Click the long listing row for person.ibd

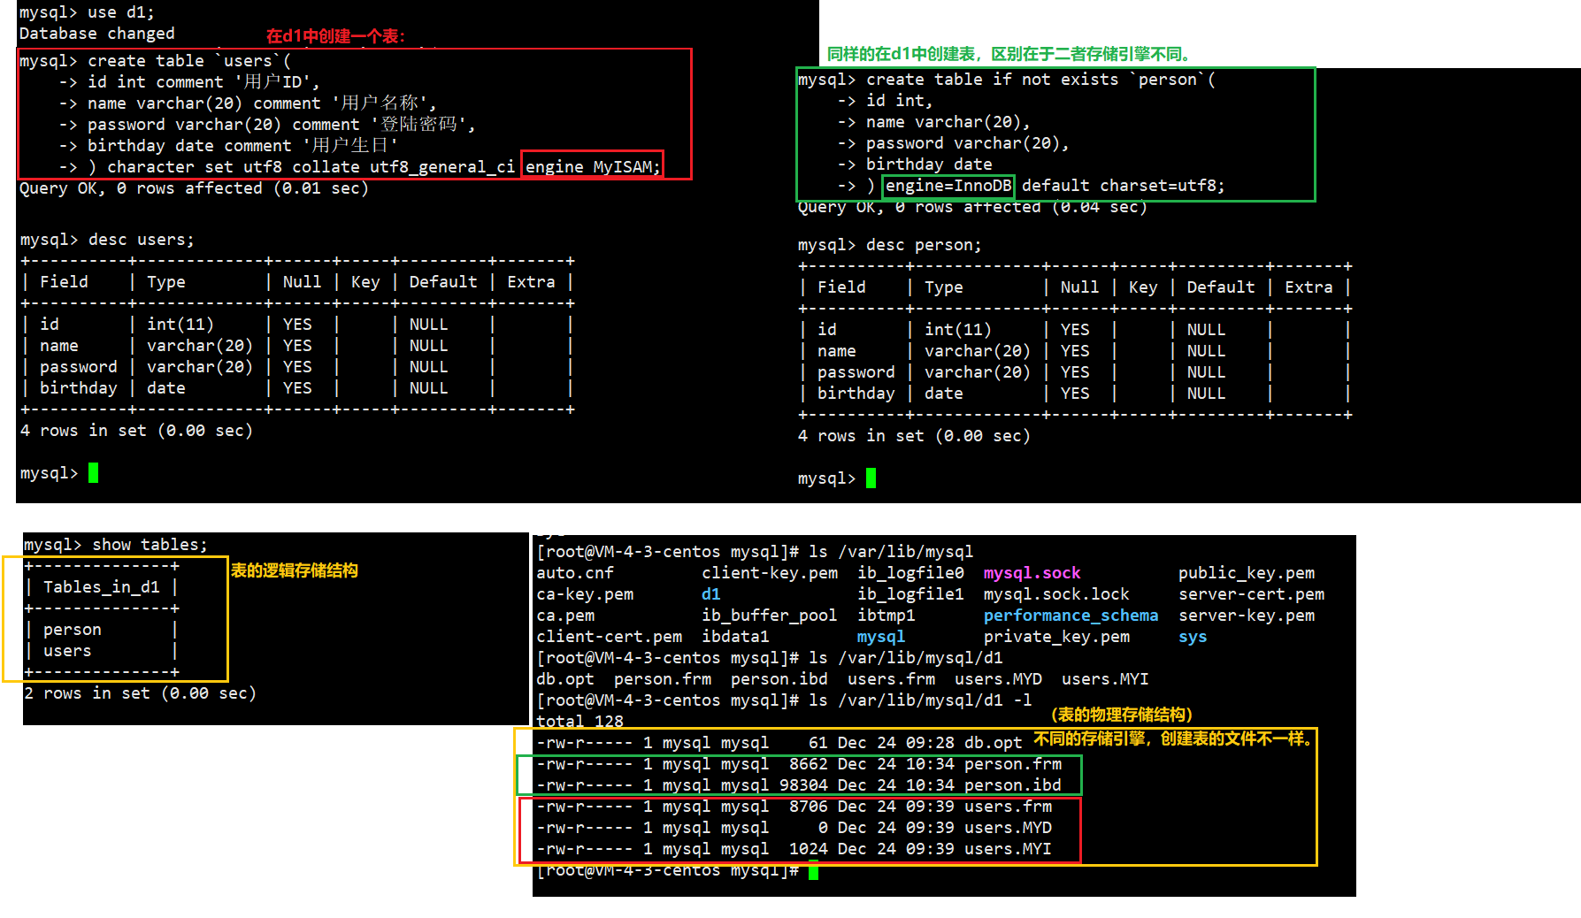tap(799, 785)
